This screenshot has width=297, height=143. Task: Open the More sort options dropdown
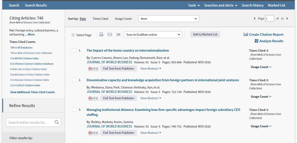click(x=169, y=19)
